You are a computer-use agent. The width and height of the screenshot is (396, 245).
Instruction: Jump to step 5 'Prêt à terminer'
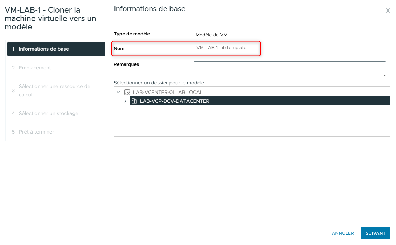[x=36, y=132]
